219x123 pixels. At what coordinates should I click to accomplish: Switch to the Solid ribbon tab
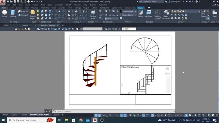tap(11, 8)
